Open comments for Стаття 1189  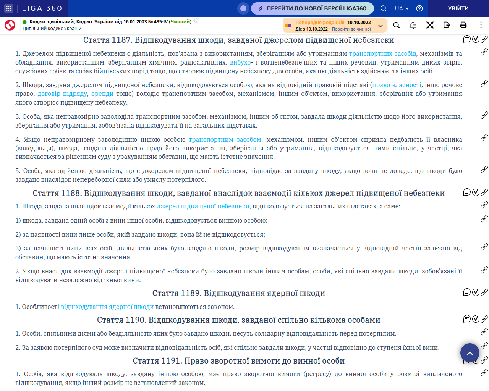467,292
